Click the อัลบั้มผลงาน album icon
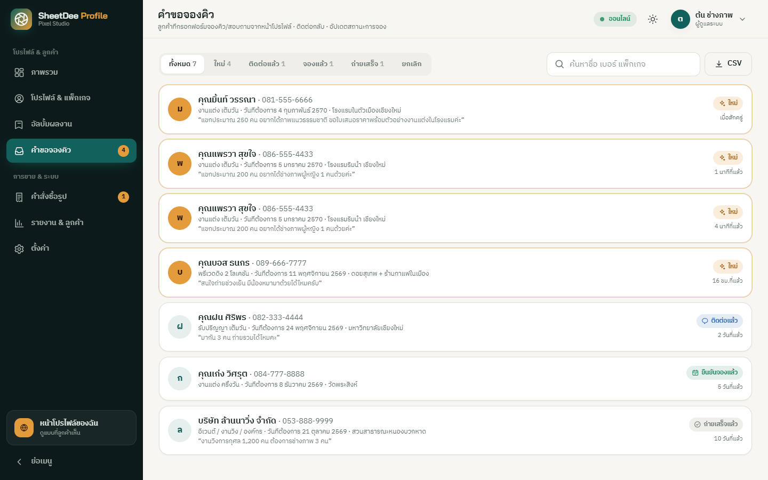The width and height of the screenshot is (768, 480). tap(19, 124)
